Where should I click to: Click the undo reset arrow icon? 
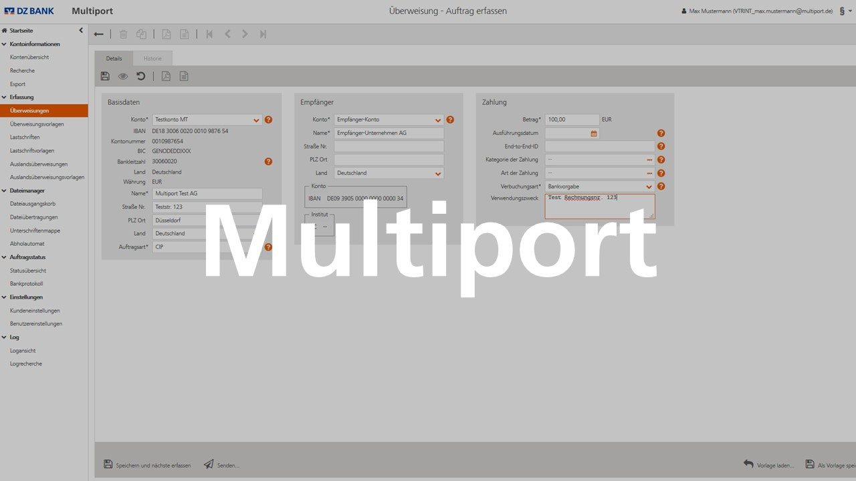141,76
